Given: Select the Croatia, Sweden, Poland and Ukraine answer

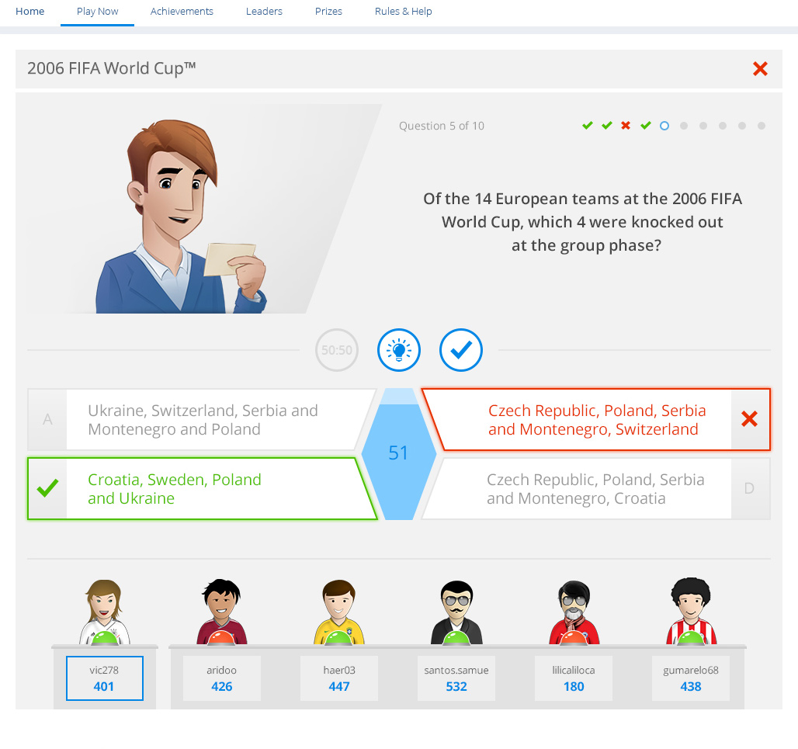Looking at the screenshot, I should pos(201,489).
